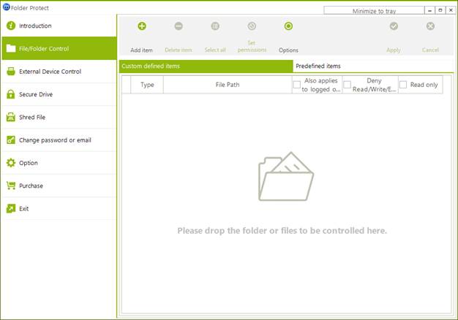Go to External Device Control

click(x=59, y=71)
